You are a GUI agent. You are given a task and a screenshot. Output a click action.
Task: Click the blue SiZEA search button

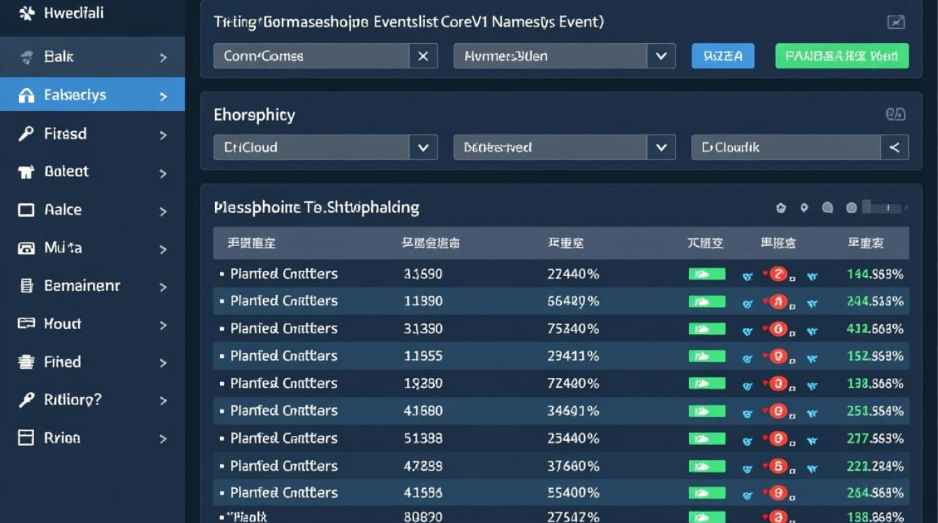click(723, 56)
